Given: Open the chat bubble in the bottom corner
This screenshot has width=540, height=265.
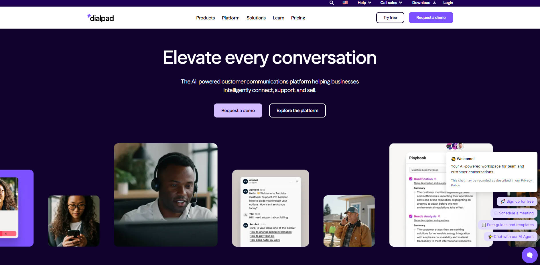Looking at the screenshot, I should coord(529,255).
